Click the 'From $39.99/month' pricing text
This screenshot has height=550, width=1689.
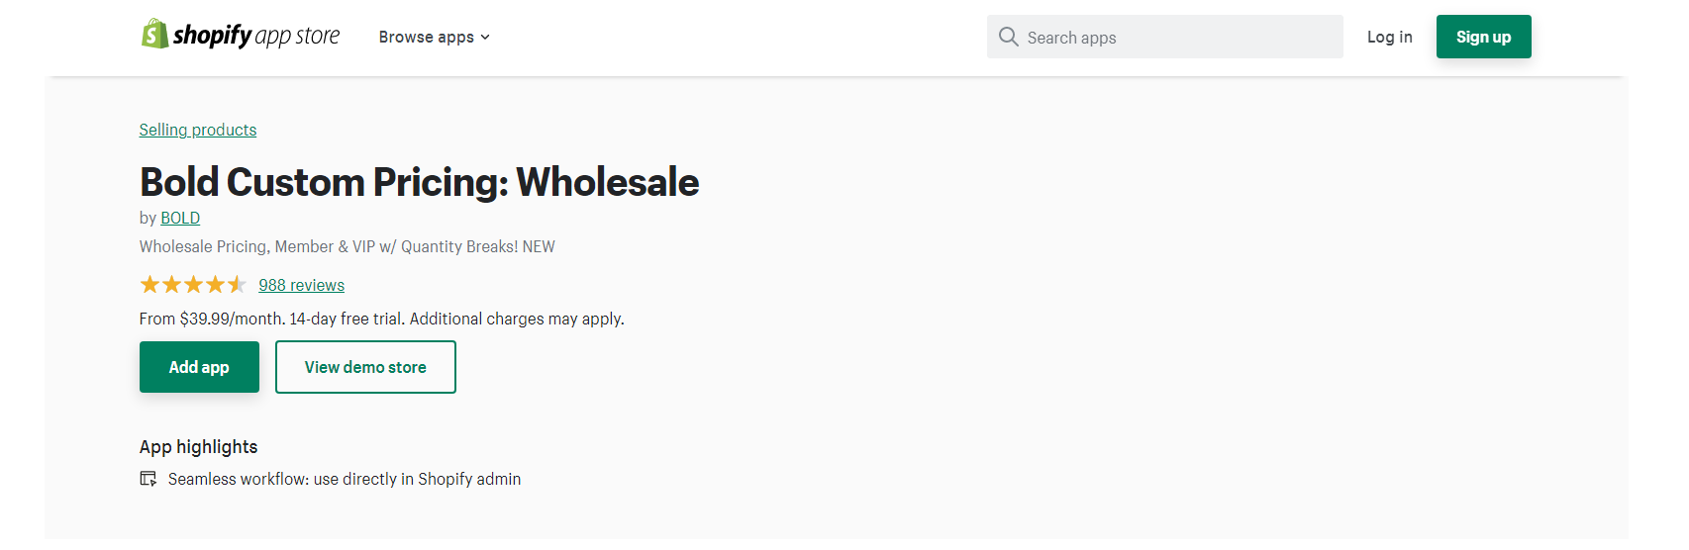coord(381,319)
